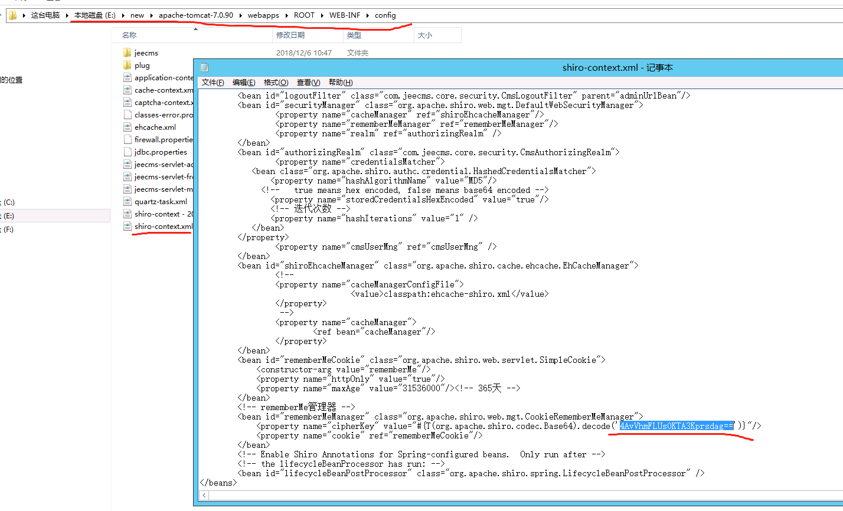Open the 文件(F) menu in Notepad
843x511 pixels.
[x=213, y=83]
